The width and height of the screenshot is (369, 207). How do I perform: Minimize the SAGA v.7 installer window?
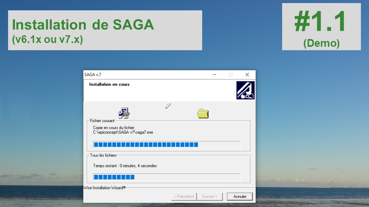pyautogui.click(x=214, y=75)
